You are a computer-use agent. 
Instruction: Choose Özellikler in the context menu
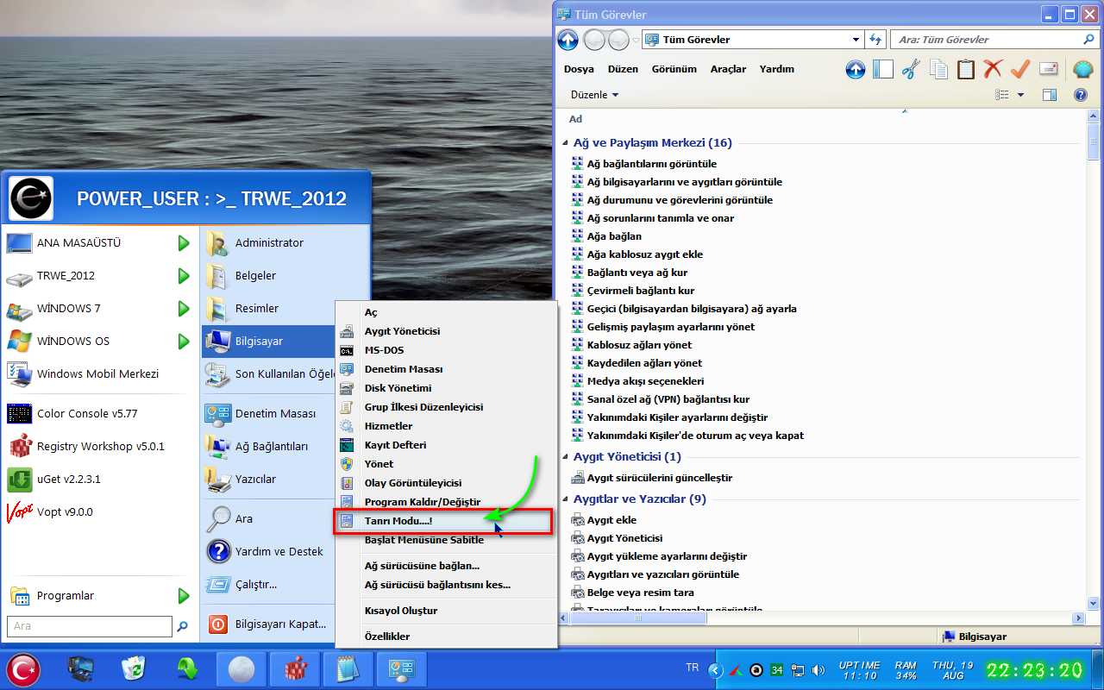(x=445, y=637)
